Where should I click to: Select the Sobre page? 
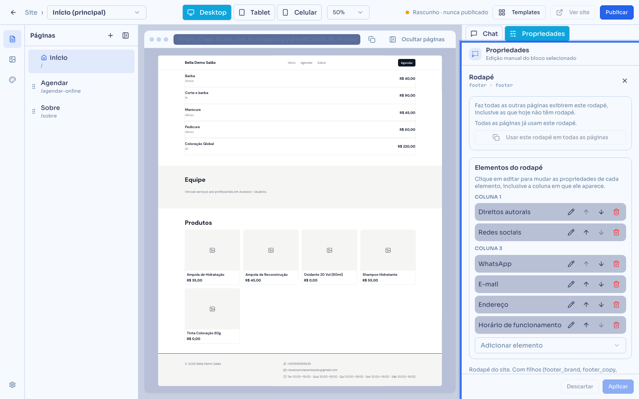[81, 111]
